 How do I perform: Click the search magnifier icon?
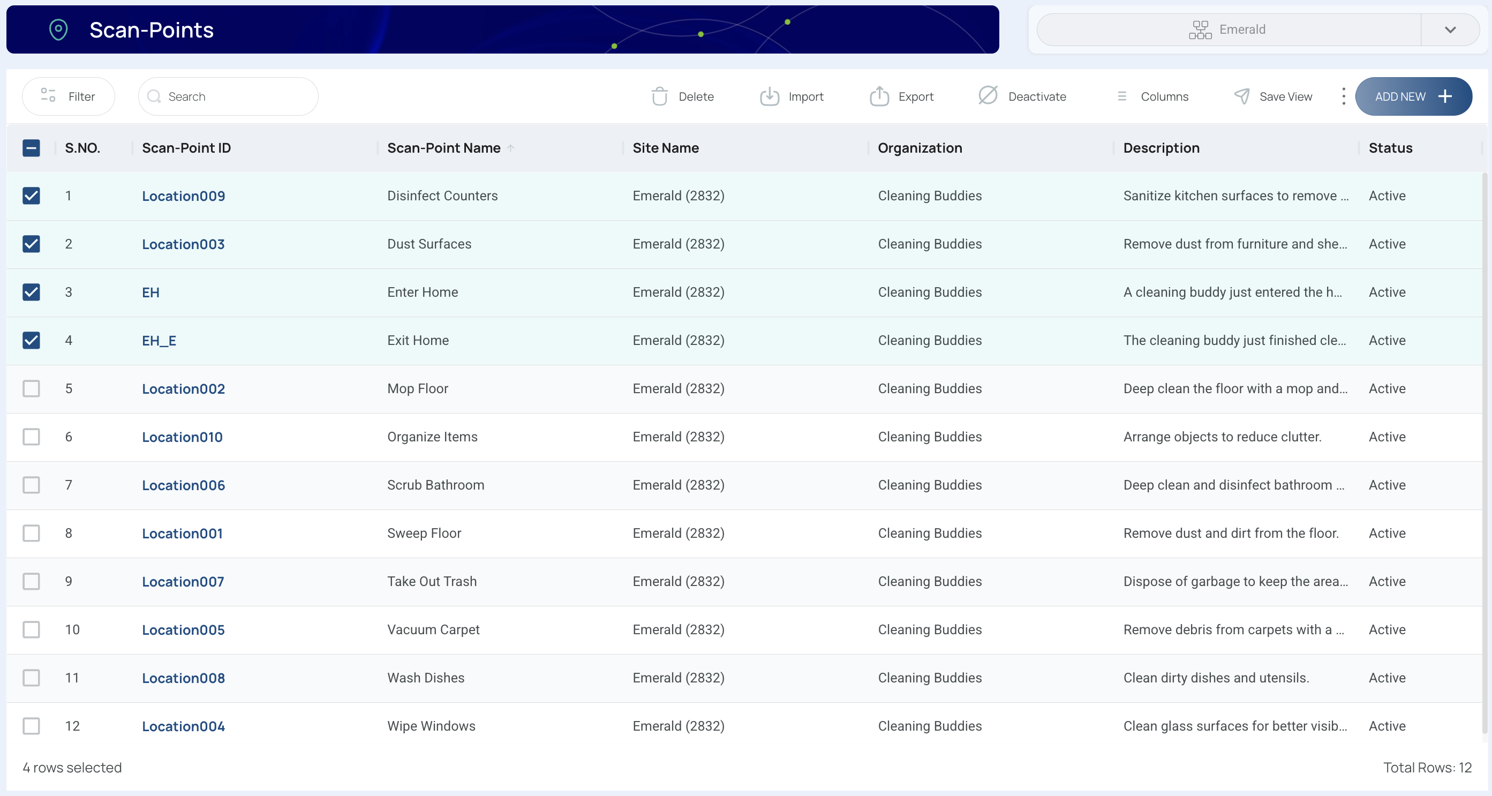coord(154,96)
